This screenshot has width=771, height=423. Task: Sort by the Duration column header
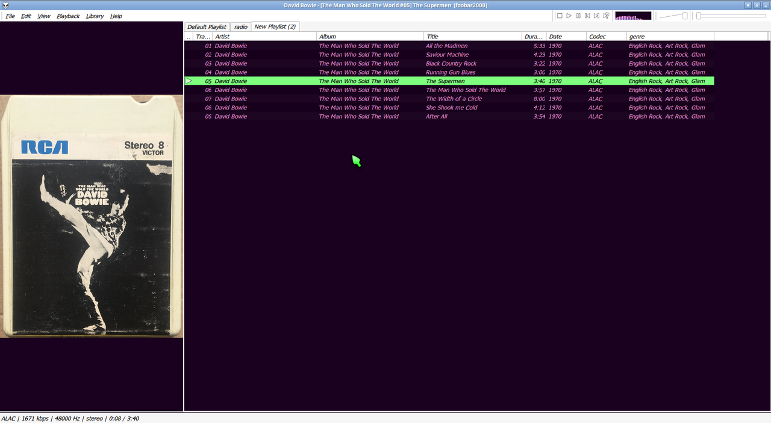coord(534,37)
